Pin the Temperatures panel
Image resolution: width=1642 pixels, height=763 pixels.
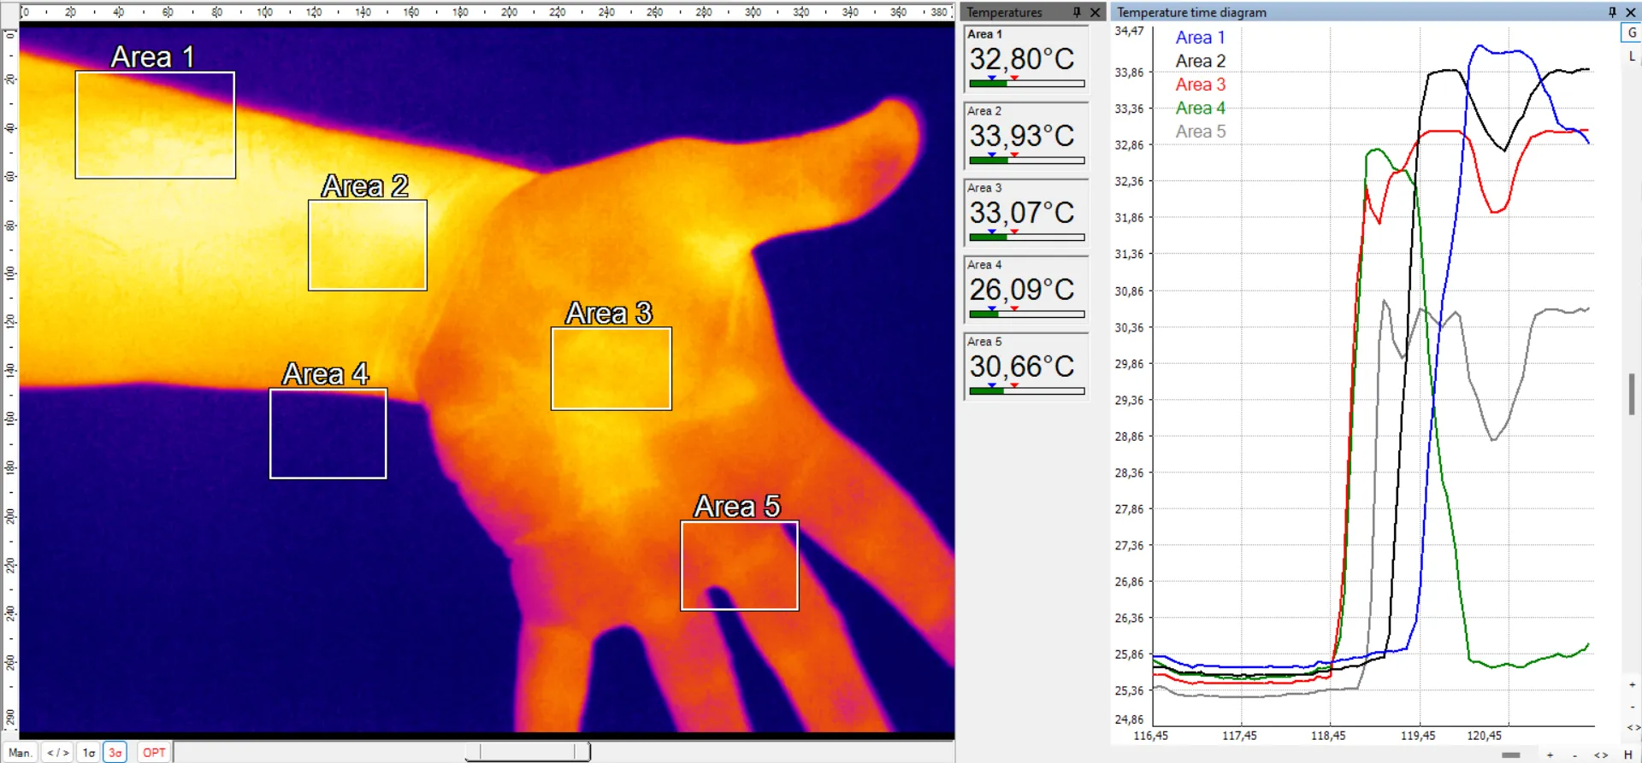(1077, 12)
